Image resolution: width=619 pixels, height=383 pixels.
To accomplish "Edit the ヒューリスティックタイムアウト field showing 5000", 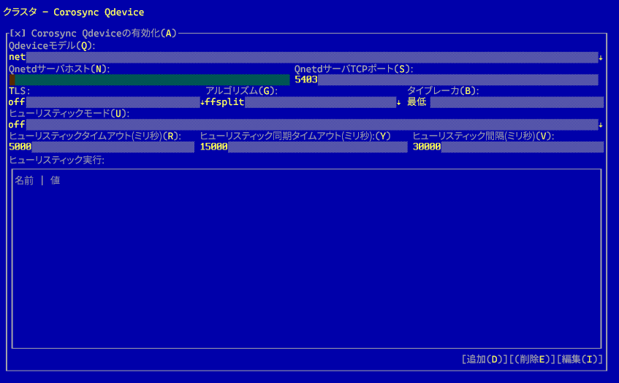I will click(102, 147).
